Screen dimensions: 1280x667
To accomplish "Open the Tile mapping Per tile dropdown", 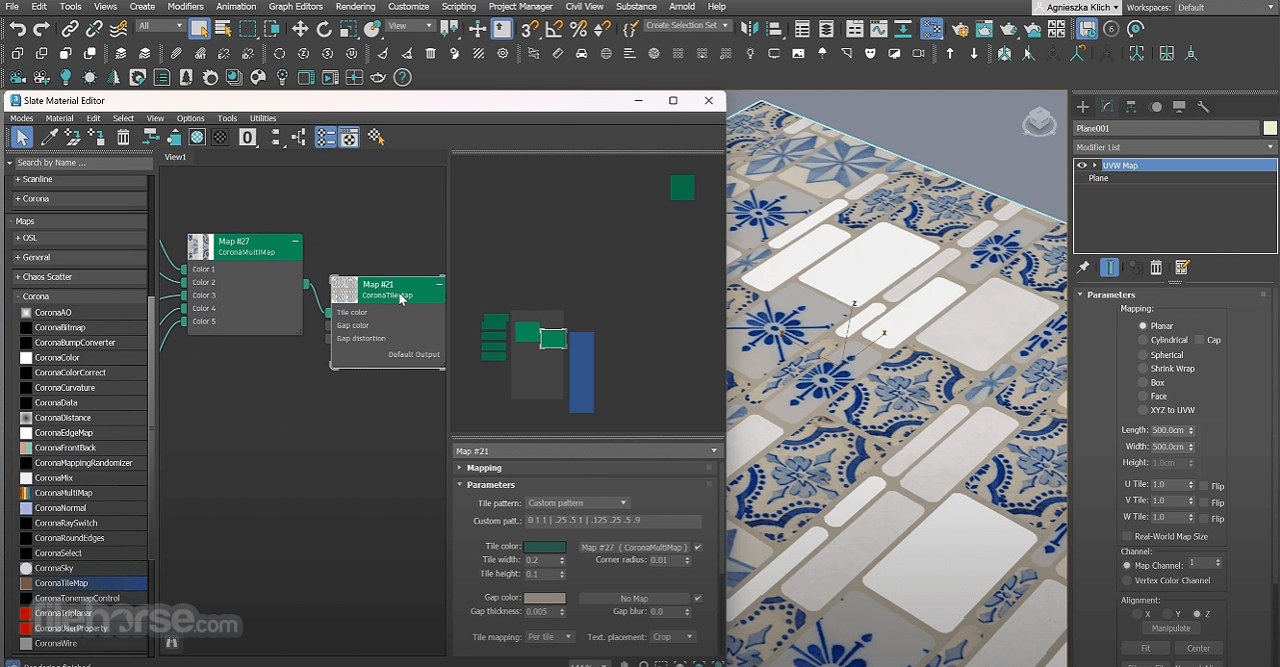I will [550, 637].
